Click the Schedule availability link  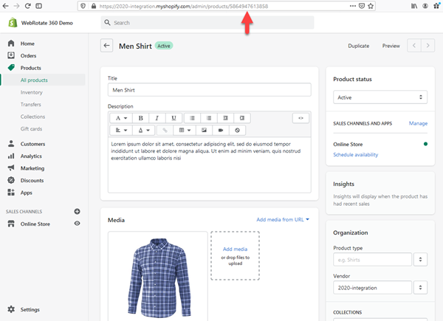coord(355,155)
